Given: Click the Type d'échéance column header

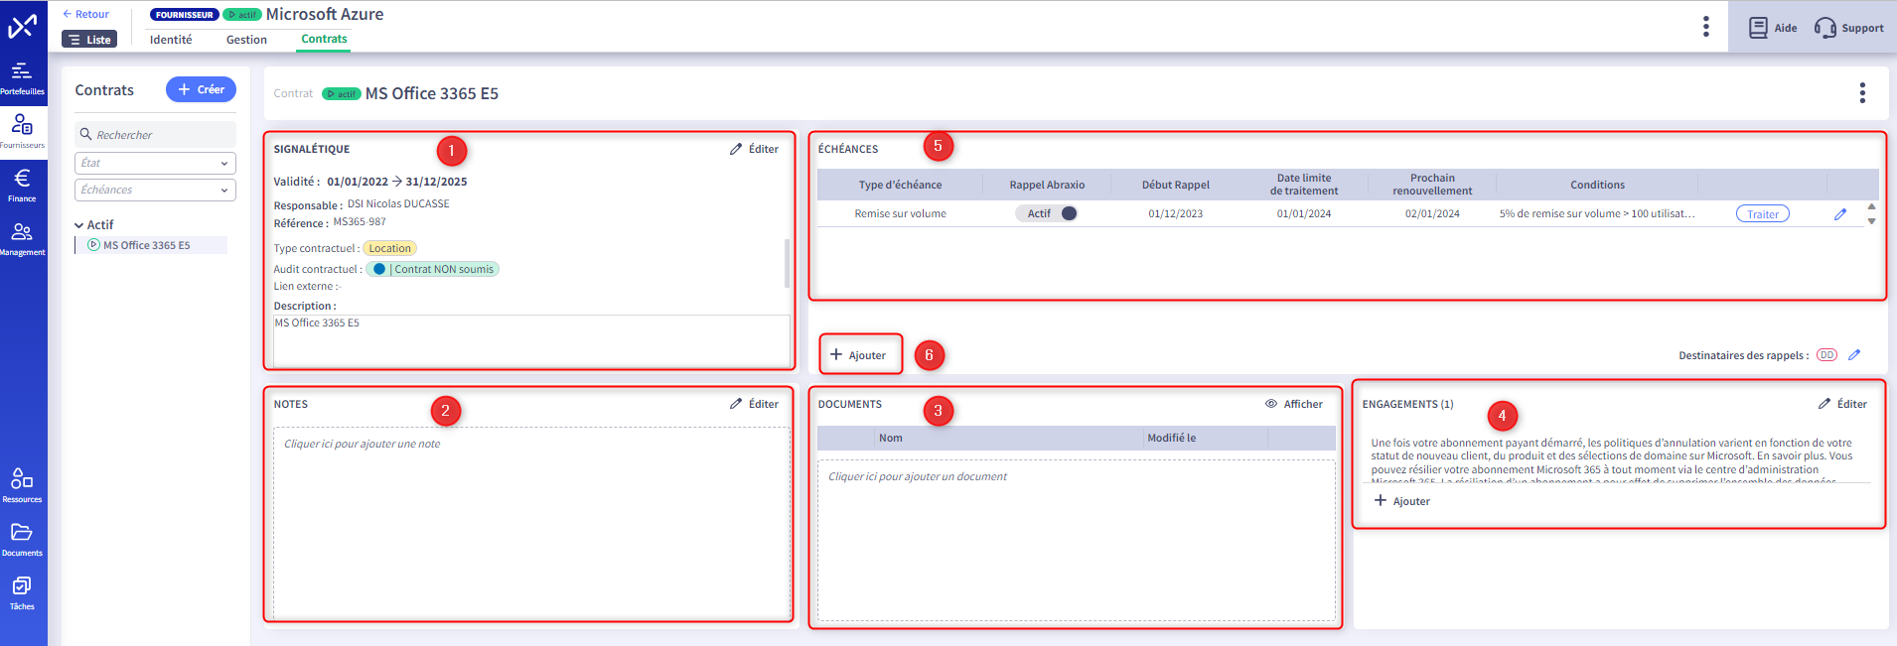Looking at the screenshot, I should [900, 185].
